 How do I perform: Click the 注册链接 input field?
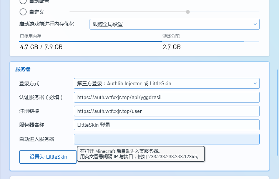click(166, 111)
